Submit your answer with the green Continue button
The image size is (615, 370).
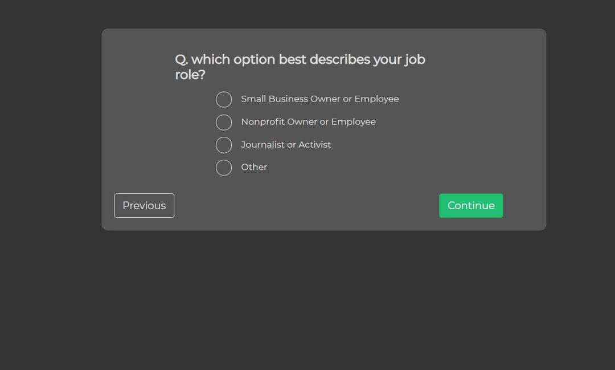tap(471, 205)
